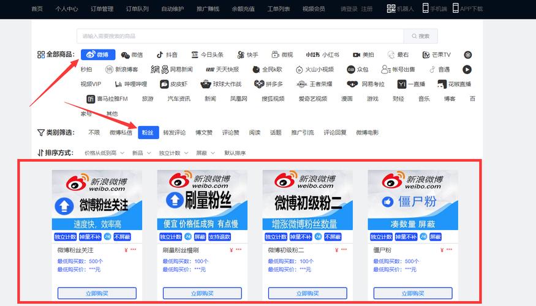Screen dimensions: 536x306
Task: Click 立即购买 under 僵尸粉
Action: pyautogui.click(x=413, y=293)
